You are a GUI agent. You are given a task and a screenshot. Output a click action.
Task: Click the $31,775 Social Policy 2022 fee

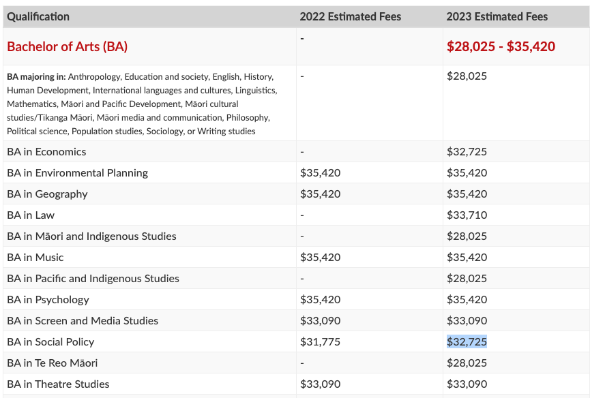click(320, 341)
